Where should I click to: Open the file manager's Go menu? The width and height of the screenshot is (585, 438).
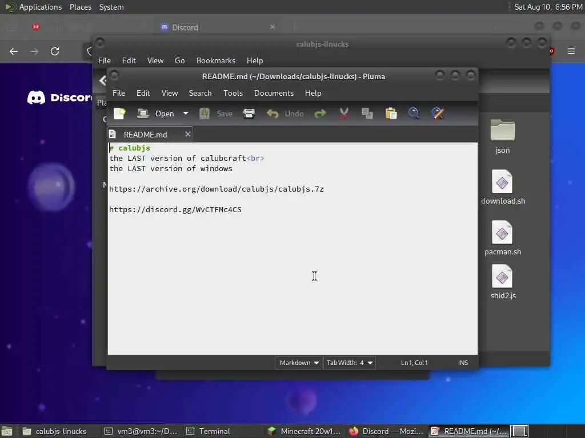[179, 60]
